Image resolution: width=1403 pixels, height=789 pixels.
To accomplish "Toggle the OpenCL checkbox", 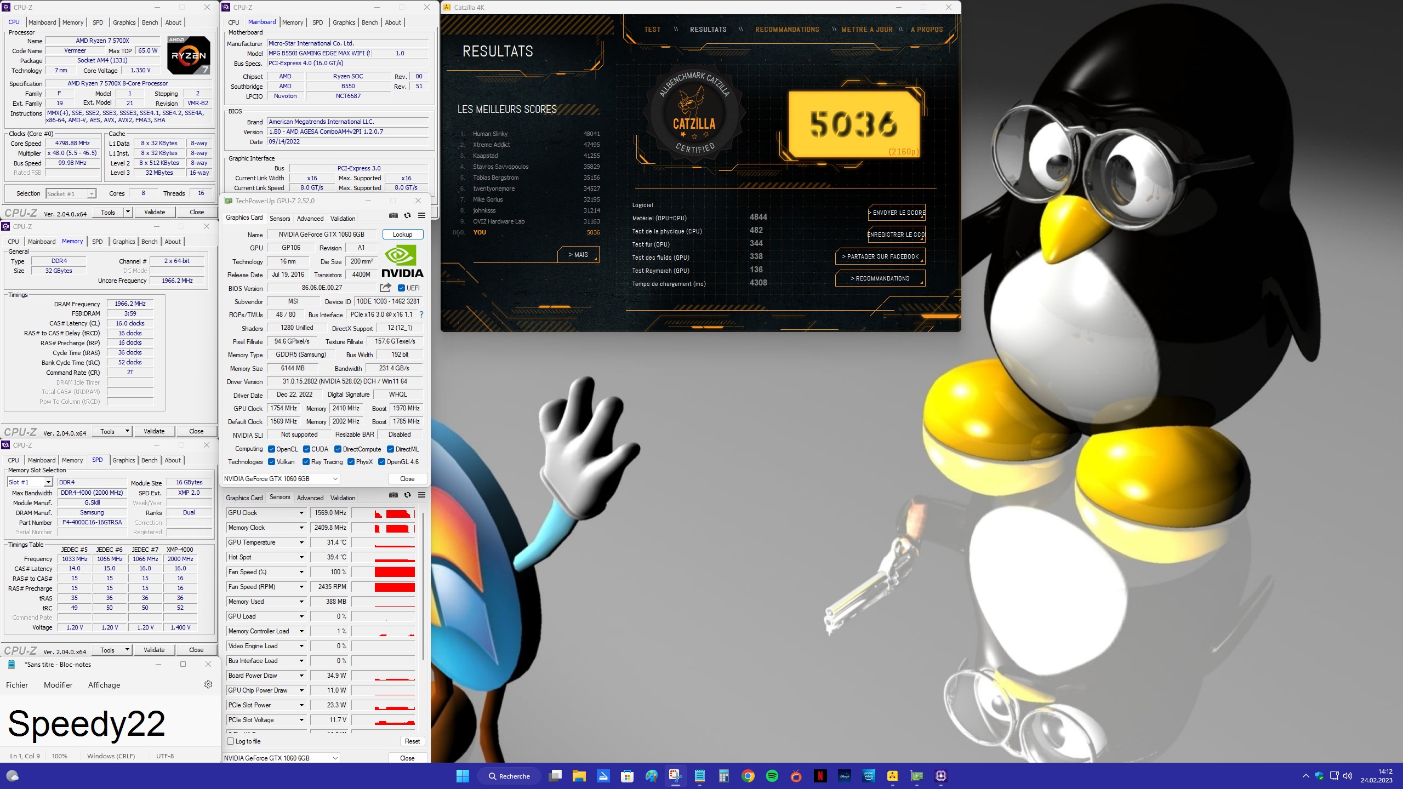I will [x=271, y=449].
